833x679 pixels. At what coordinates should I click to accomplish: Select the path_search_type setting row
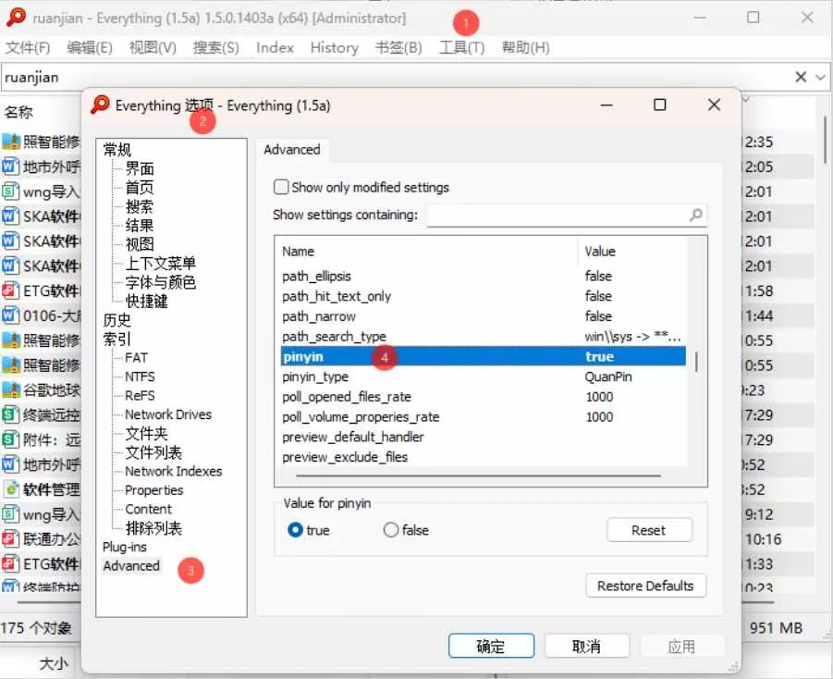pos(483,337)
